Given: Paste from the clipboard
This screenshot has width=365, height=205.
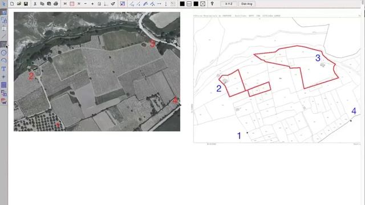Looking at the screenshot, I should pyautogui.click(x=49, y=4).
